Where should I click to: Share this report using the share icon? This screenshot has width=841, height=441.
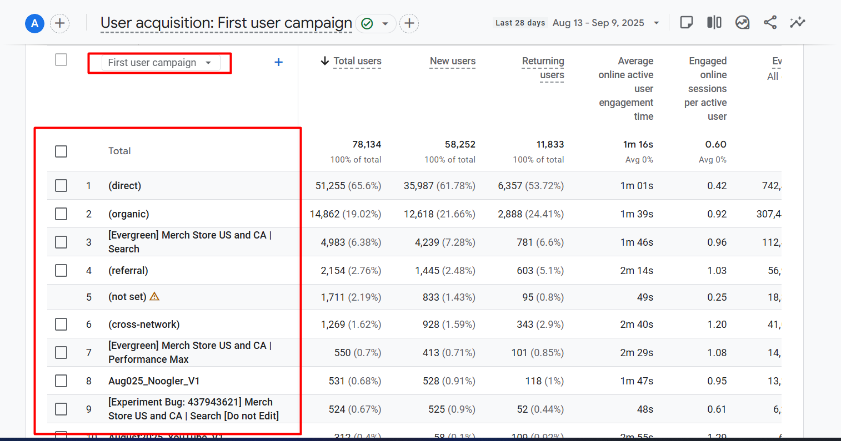click(770, 23)
